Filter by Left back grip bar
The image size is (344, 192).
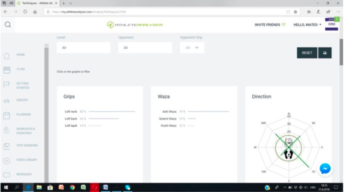coord(104,118)
